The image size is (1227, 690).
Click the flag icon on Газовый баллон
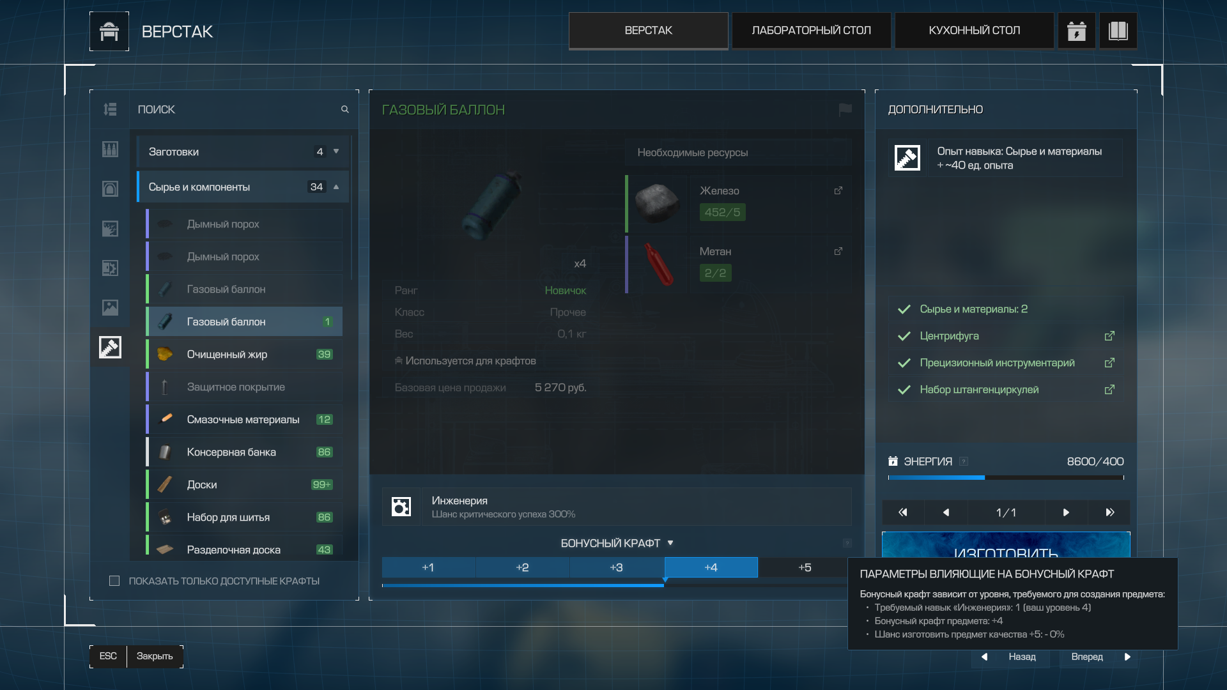point(845,109)
